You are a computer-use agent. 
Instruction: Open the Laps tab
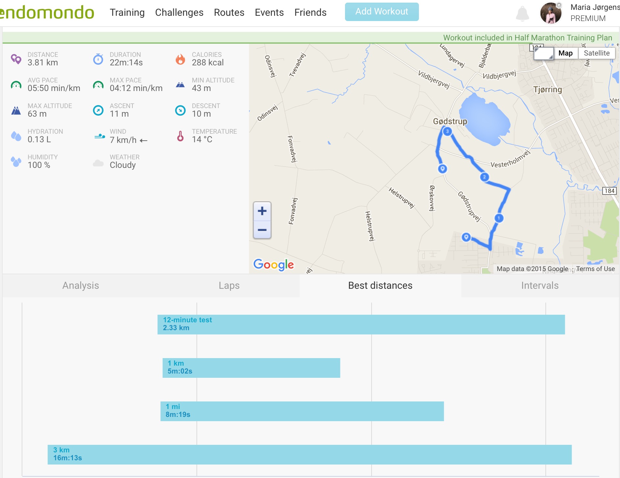pos(229,285)
